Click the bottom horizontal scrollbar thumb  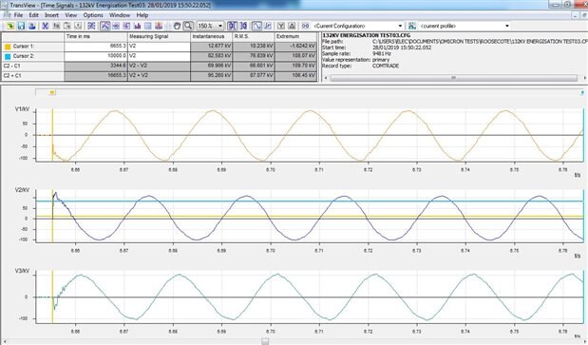265,341
